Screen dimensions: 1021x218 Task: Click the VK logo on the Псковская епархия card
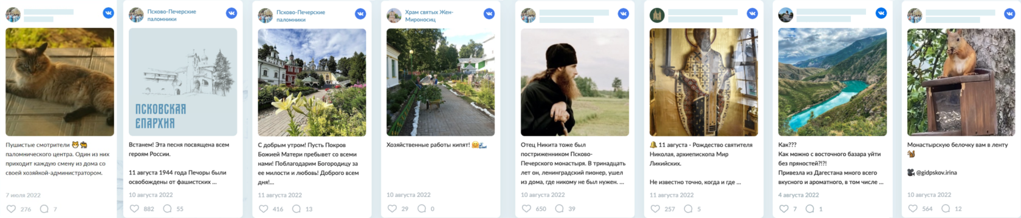click(232, 13)
